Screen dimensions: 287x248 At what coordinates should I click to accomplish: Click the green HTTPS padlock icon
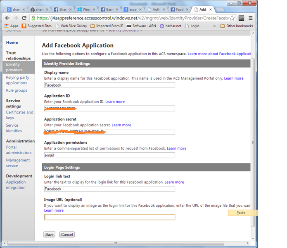[x=33, y=18]
